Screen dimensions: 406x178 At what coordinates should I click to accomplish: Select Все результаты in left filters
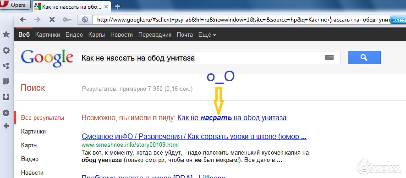(x=43, y=118)
